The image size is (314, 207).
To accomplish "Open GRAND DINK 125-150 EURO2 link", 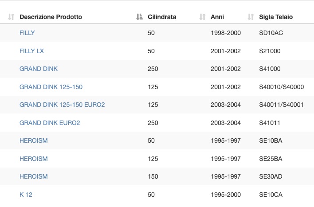I will 62,105.
